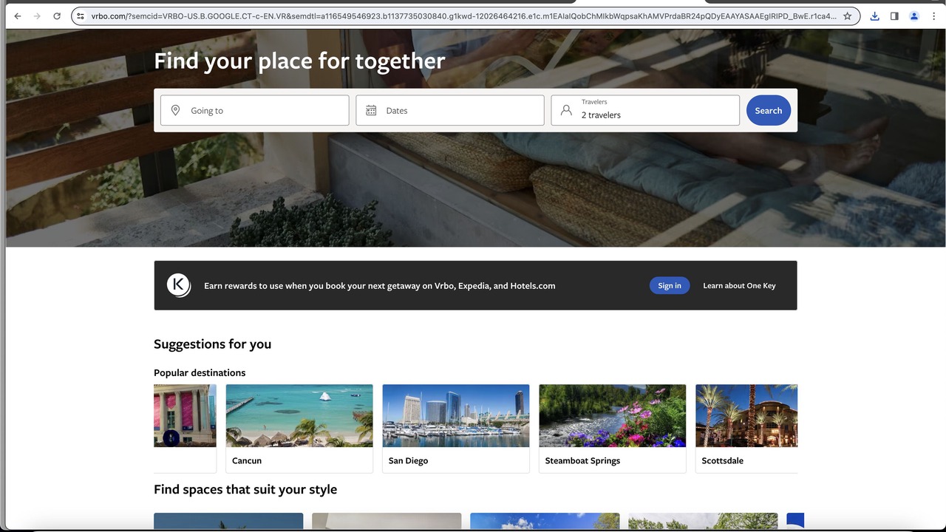
Task: Open the Dates picker
Action: click(x=450, y=110)
